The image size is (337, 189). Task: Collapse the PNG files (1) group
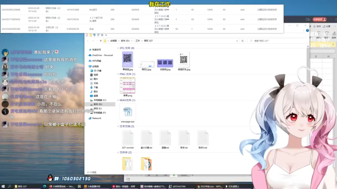118,74
